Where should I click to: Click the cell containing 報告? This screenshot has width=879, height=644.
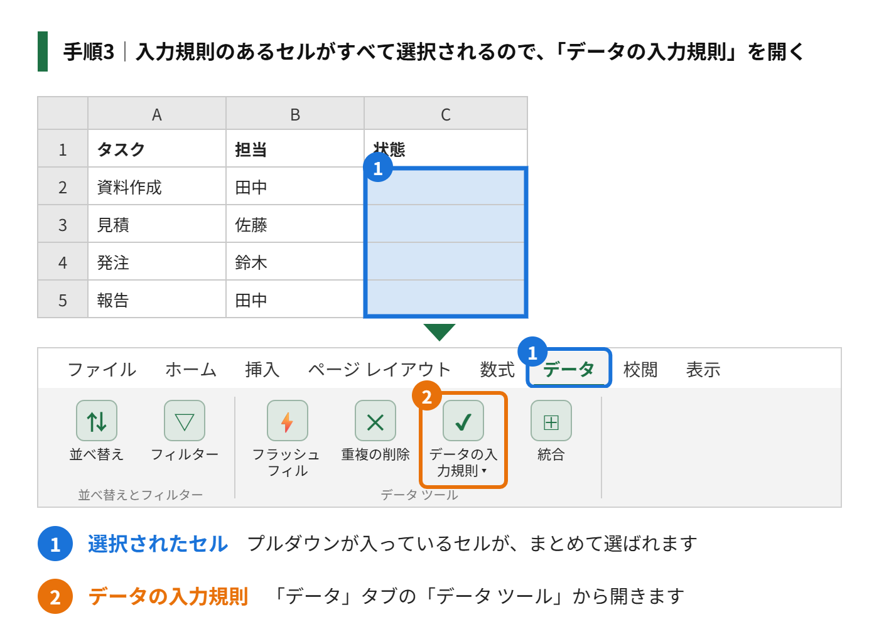pyautogui.click(x=157, y=299)
